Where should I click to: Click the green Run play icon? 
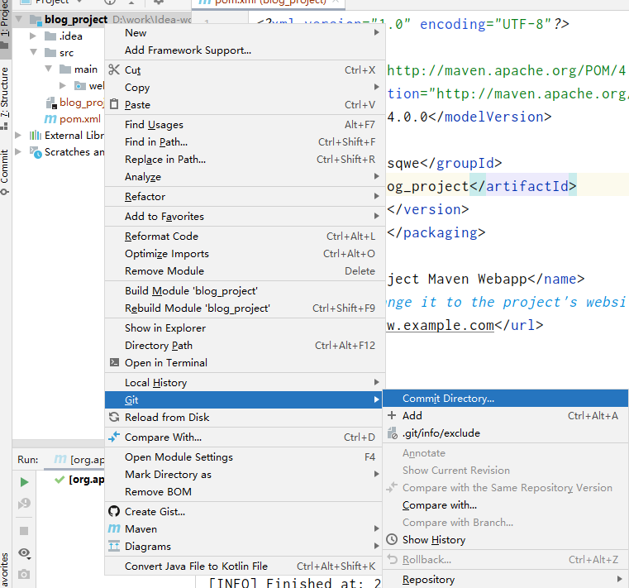pyautogui.click(x=24, y=481)
